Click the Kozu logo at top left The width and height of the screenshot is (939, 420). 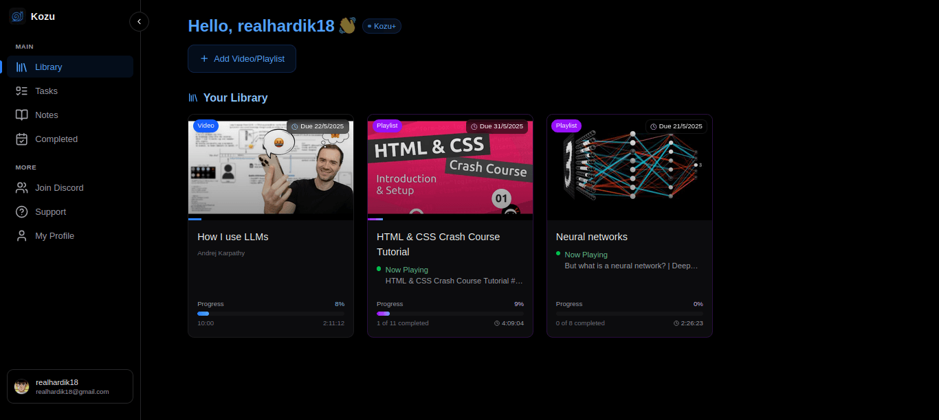point(16,15)
